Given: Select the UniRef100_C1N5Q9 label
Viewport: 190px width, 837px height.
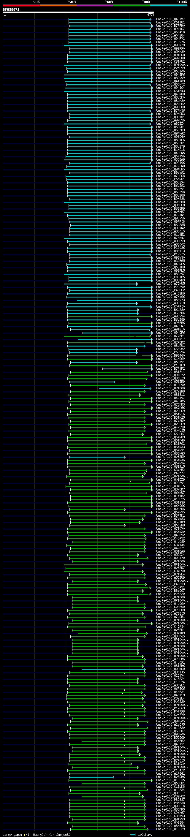Looking at the screenshot, I should coord(170,359).
